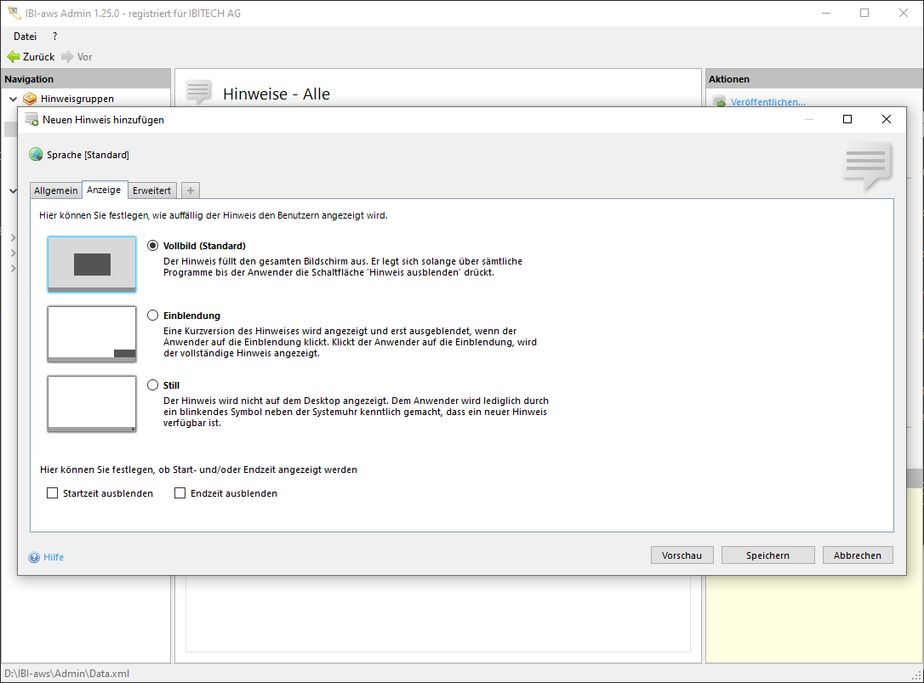Click the Hinweisgruppen package icon
The image size is (924, 683).
[x=30, y=99]
